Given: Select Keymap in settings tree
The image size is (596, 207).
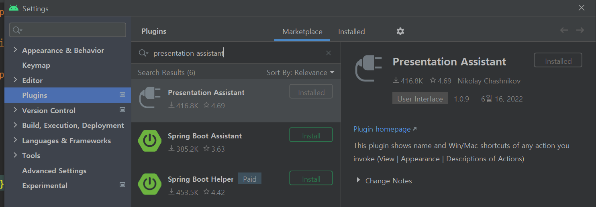Looking at the screenshot, I should coord(36,65).
